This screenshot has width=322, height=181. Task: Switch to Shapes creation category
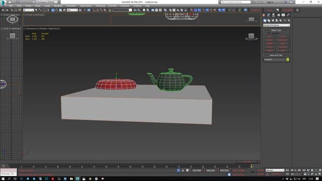pos(269,20)
